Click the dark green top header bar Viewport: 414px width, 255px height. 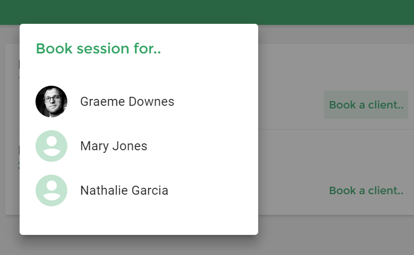[207, 12]
